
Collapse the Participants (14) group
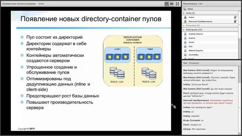coord(184,29)
